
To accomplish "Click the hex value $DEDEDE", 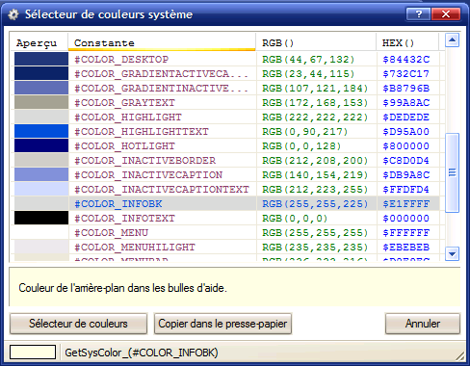I will [x=405, y=118].
